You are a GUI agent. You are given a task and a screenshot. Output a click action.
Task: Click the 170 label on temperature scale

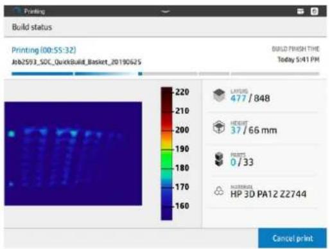(x=182, y=187)
